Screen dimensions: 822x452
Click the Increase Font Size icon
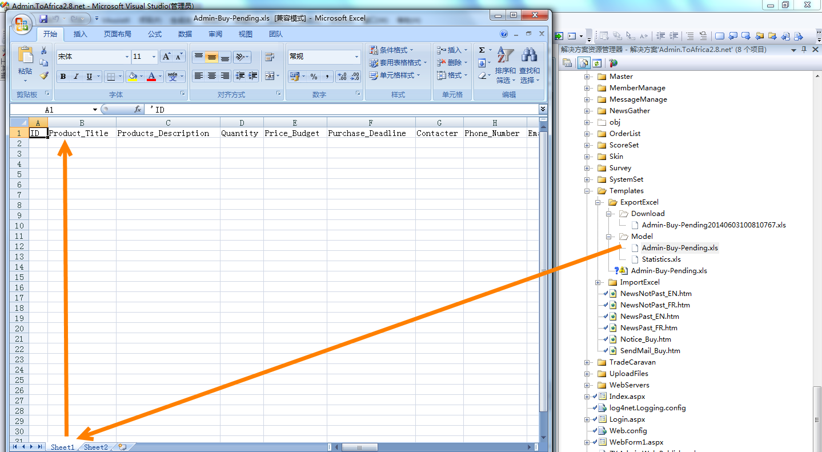click(x=166, y=57)
